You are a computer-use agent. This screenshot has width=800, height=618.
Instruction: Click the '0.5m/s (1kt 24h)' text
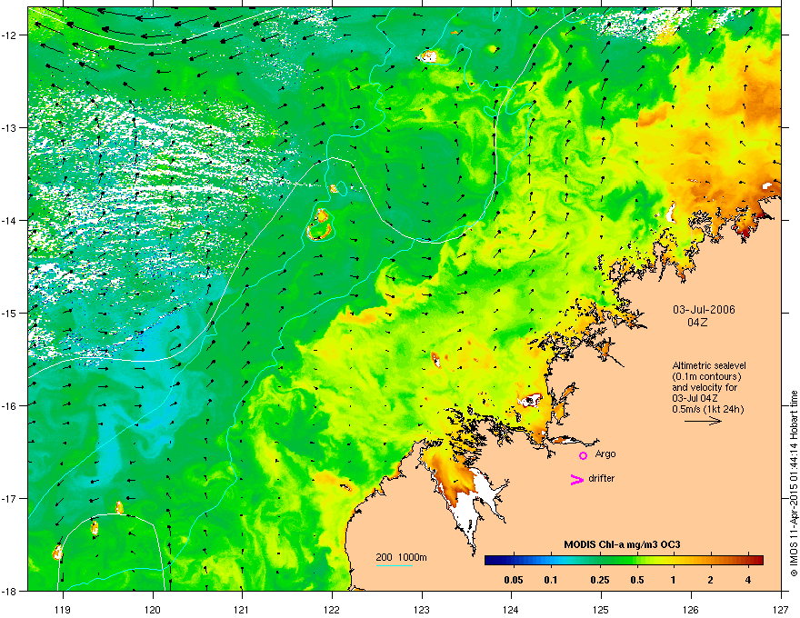click(x=707, y=409)
